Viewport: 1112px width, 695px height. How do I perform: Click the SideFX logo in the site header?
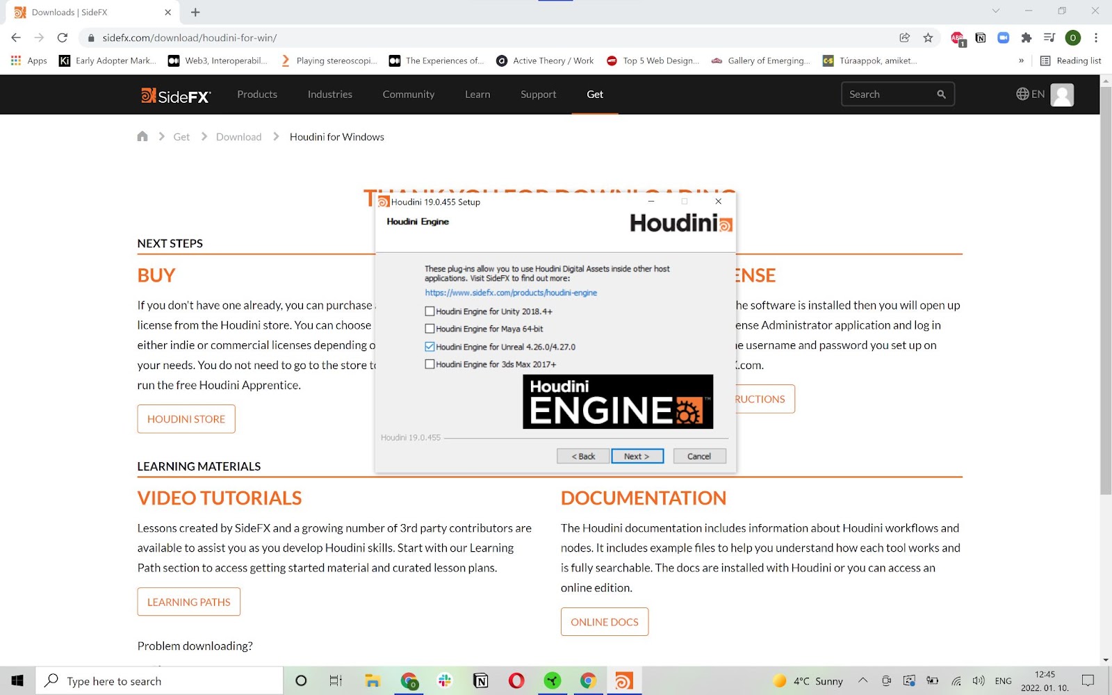[176, 95]
